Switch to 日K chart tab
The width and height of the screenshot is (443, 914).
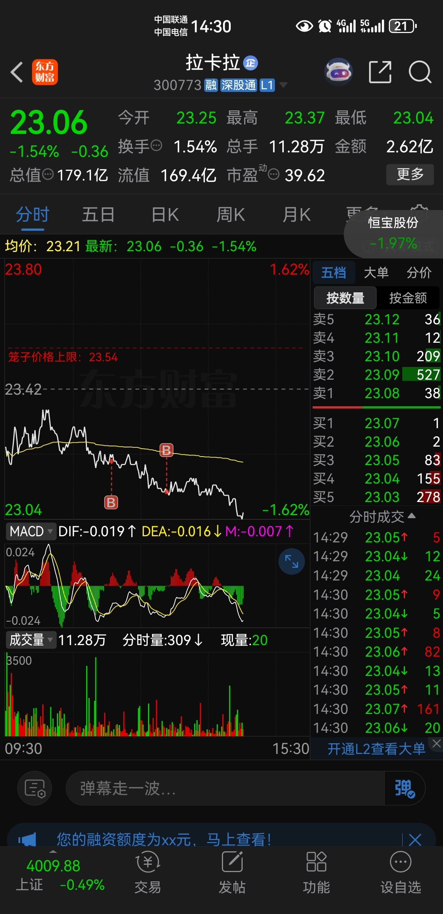click(x=165, y=215)
